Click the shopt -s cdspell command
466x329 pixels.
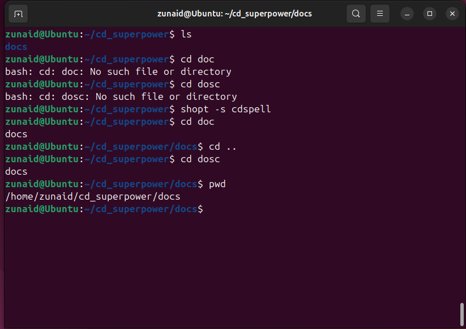[225, 109]
